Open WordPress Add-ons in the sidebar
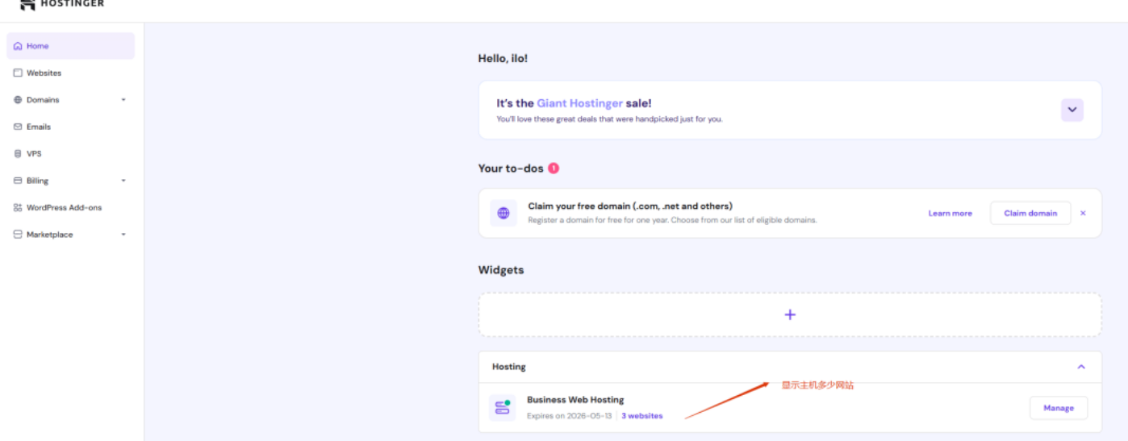1128x441 pixels. pos(70,207)
